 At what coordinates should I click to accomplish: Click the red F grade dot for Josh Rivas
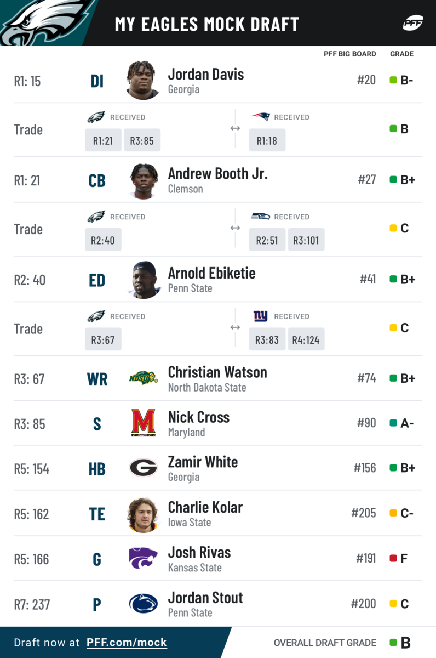(393, 559)
